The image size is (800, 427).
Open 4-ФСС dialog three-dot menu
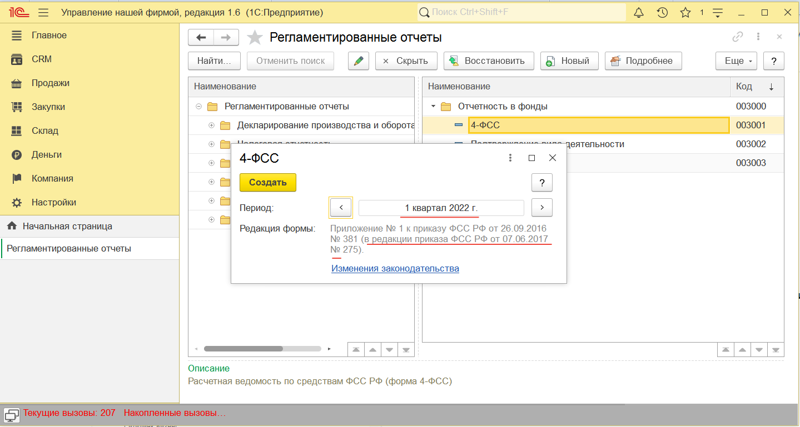(510, 158)
